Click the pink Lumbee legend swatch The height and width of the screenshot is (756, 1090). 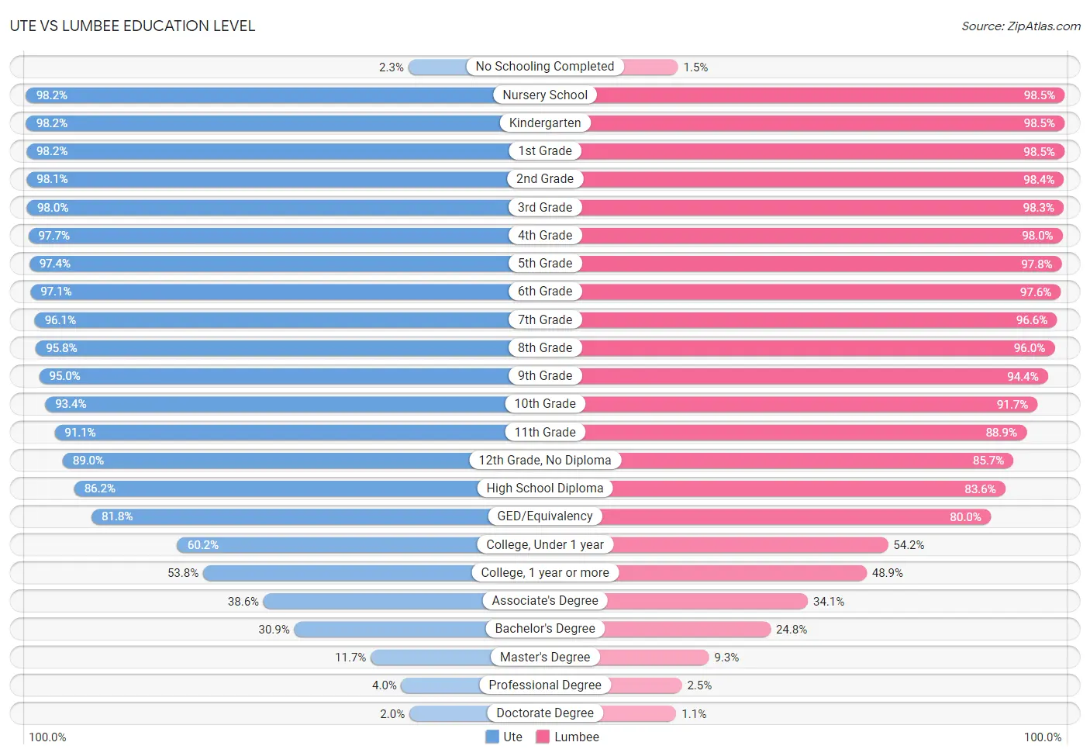coord(543,737)
